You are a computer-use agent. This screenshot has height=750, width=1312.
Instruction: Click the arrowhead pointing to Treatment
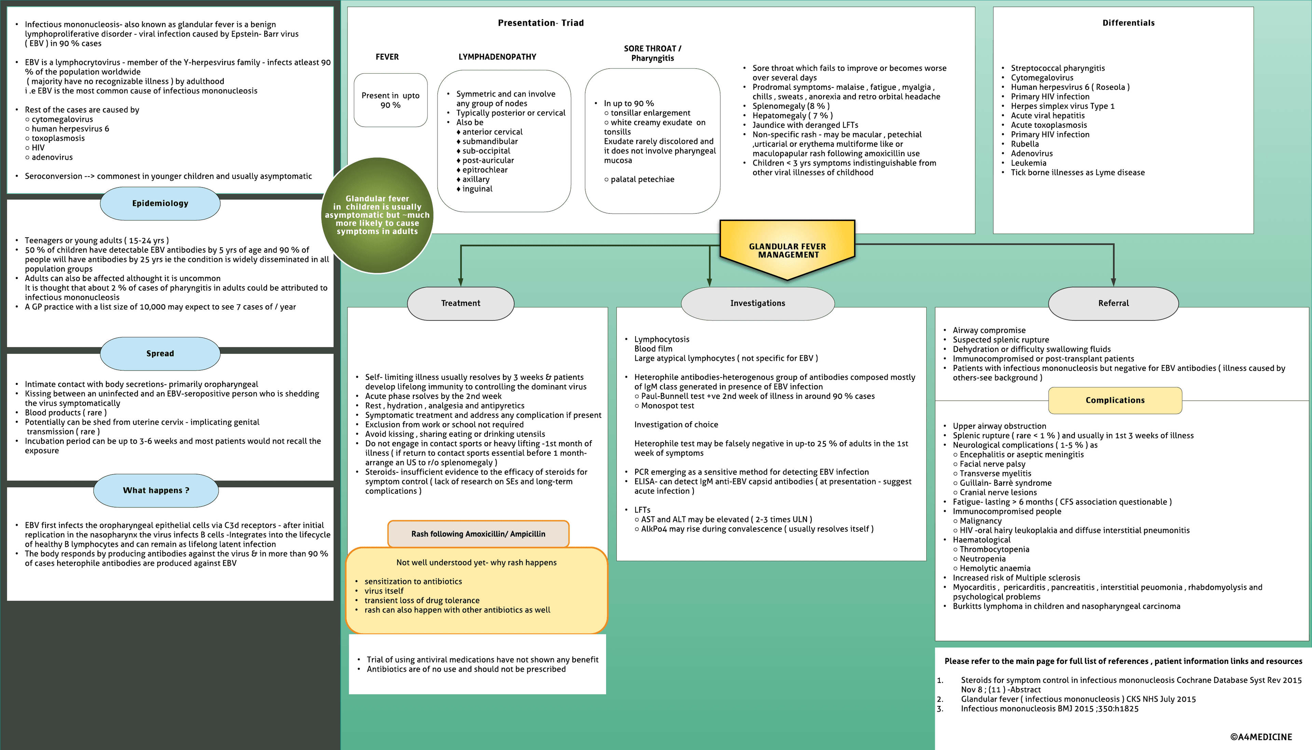[x=461, y=282]
